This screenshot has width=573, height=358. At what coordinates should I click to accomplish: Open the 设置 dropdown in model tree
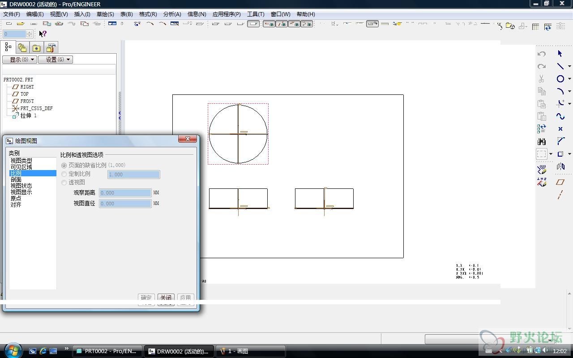pyautogui.click(x=56, y=60)
